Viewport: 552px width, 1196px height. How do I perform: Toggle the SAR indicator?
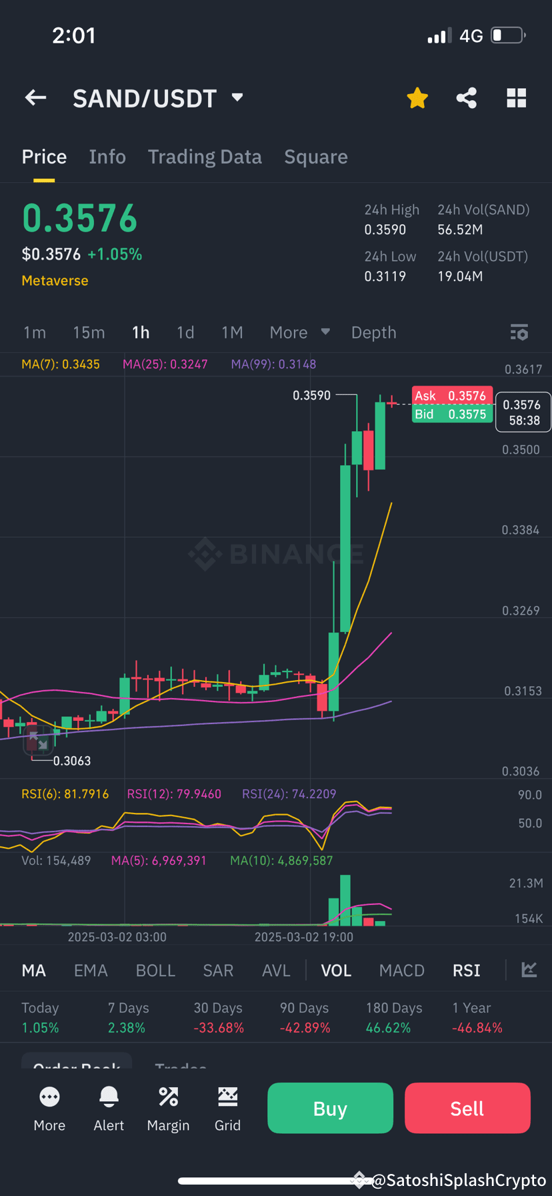pyautogui.click(x=218, y=970)
